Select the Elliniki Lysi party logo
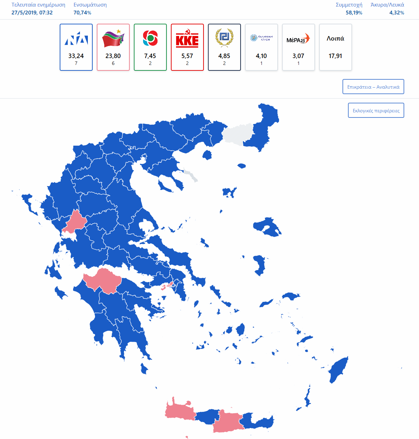The image size is (419, 439). [x=261, y=38]
